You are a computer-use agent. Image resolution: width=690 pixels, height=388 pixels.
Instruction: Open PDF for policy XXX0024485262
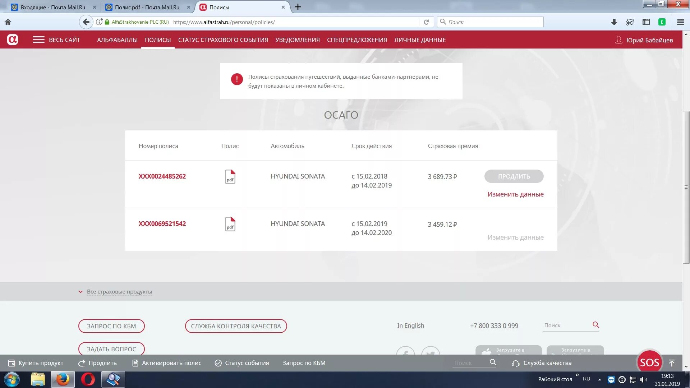[230, 177]
